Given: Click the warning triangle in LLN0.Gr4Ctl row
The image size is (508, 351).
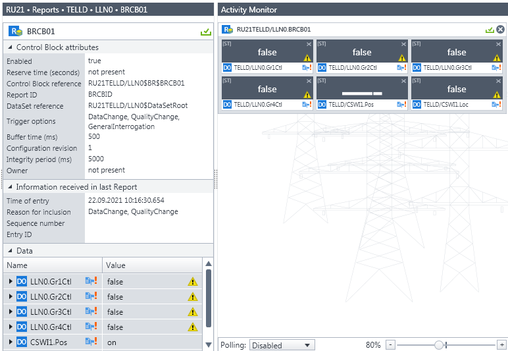Looking at the screenshot, I should (x=192, y=327).
